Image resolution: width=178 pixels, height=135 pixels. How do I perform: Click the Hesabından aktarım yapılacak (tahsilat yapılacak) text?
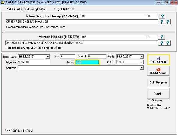coord(36,27)
